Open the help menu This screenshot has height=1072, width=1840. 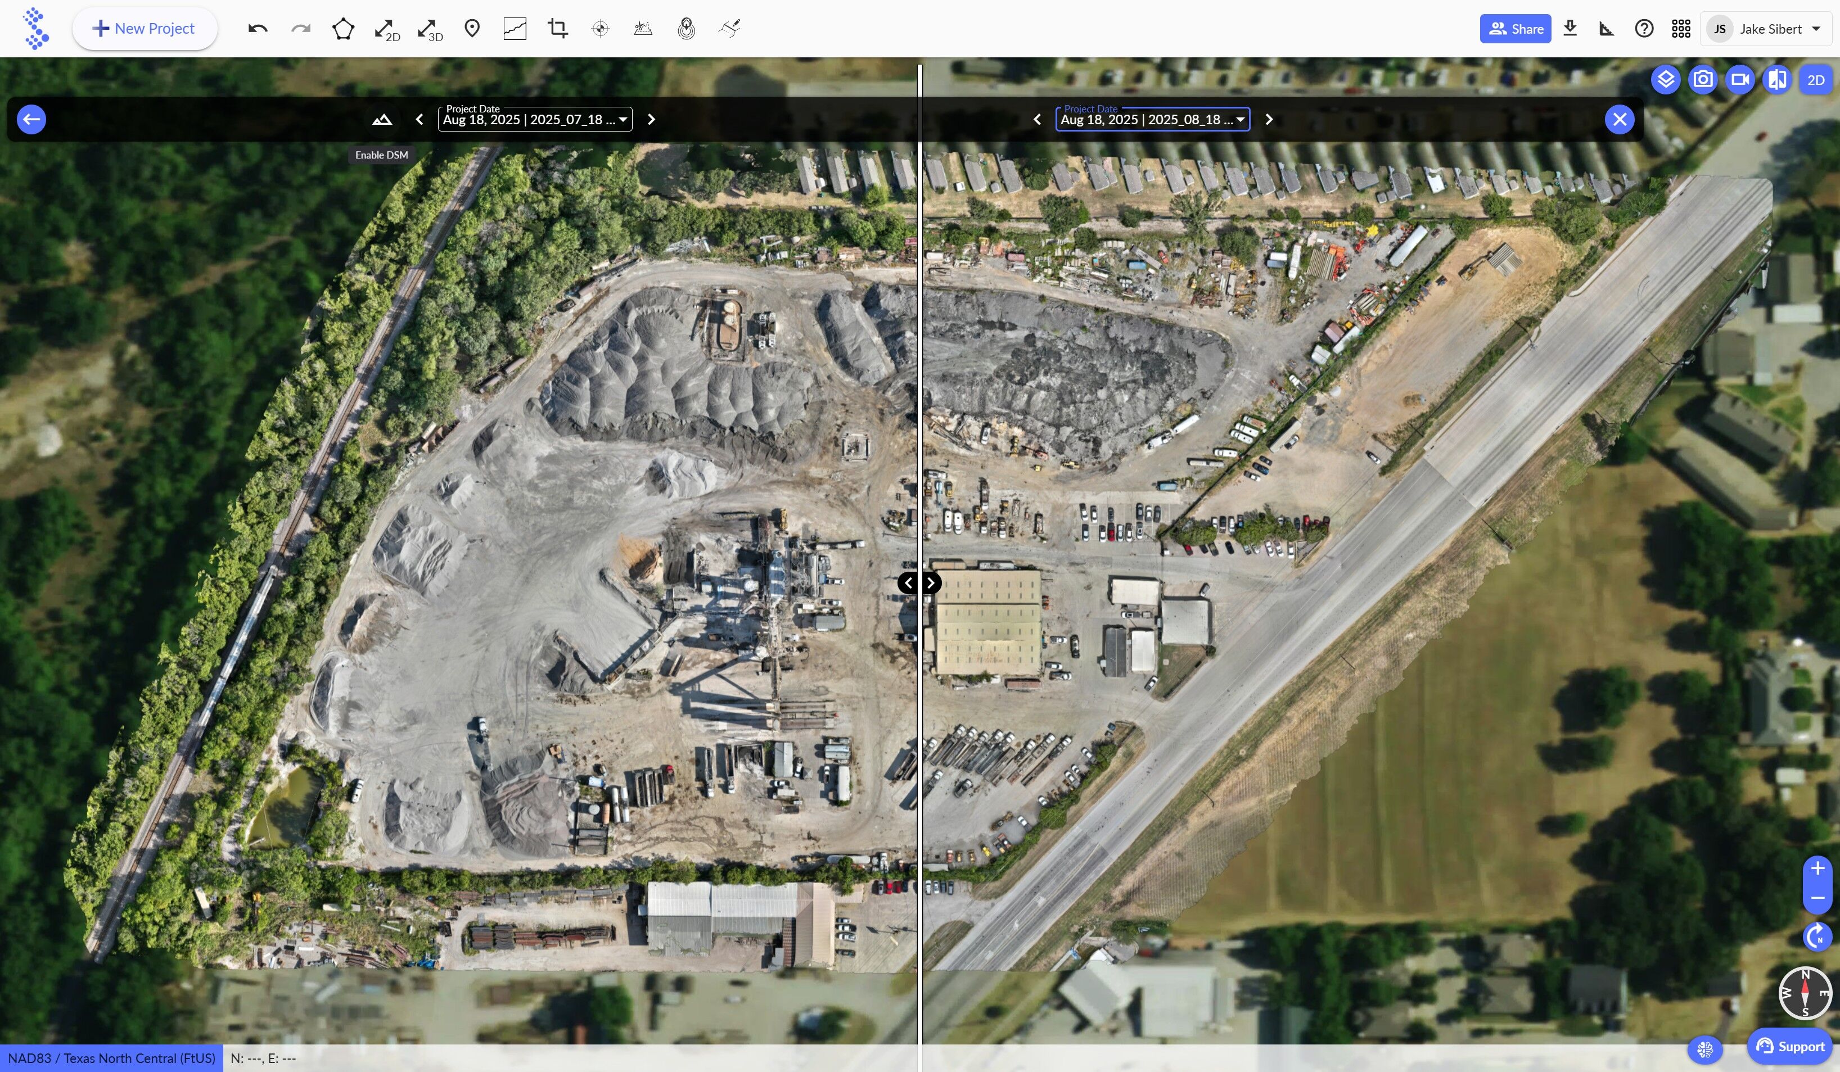point(1644,29)
